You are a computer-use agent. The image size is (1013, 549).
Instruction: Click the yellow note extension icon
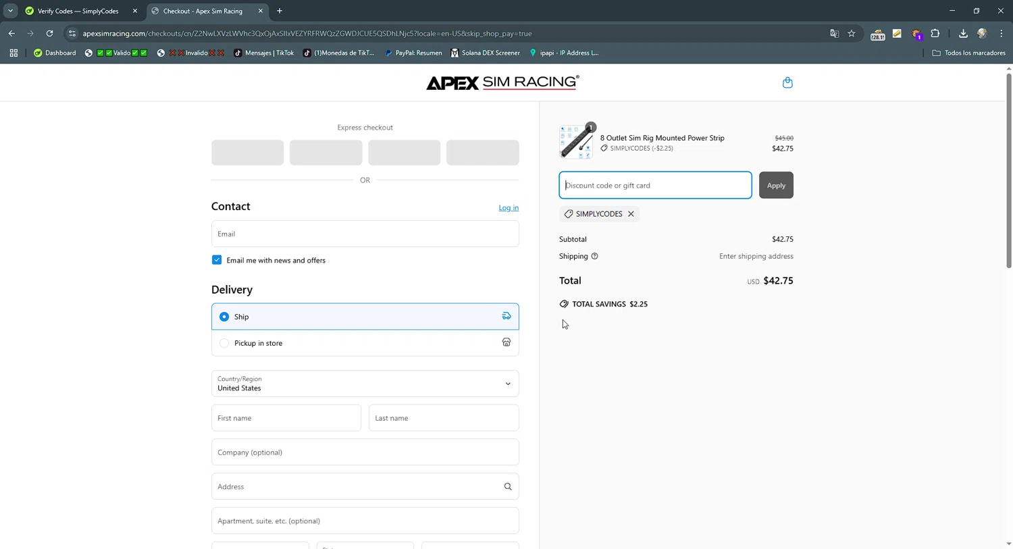(x=897, y=33)
